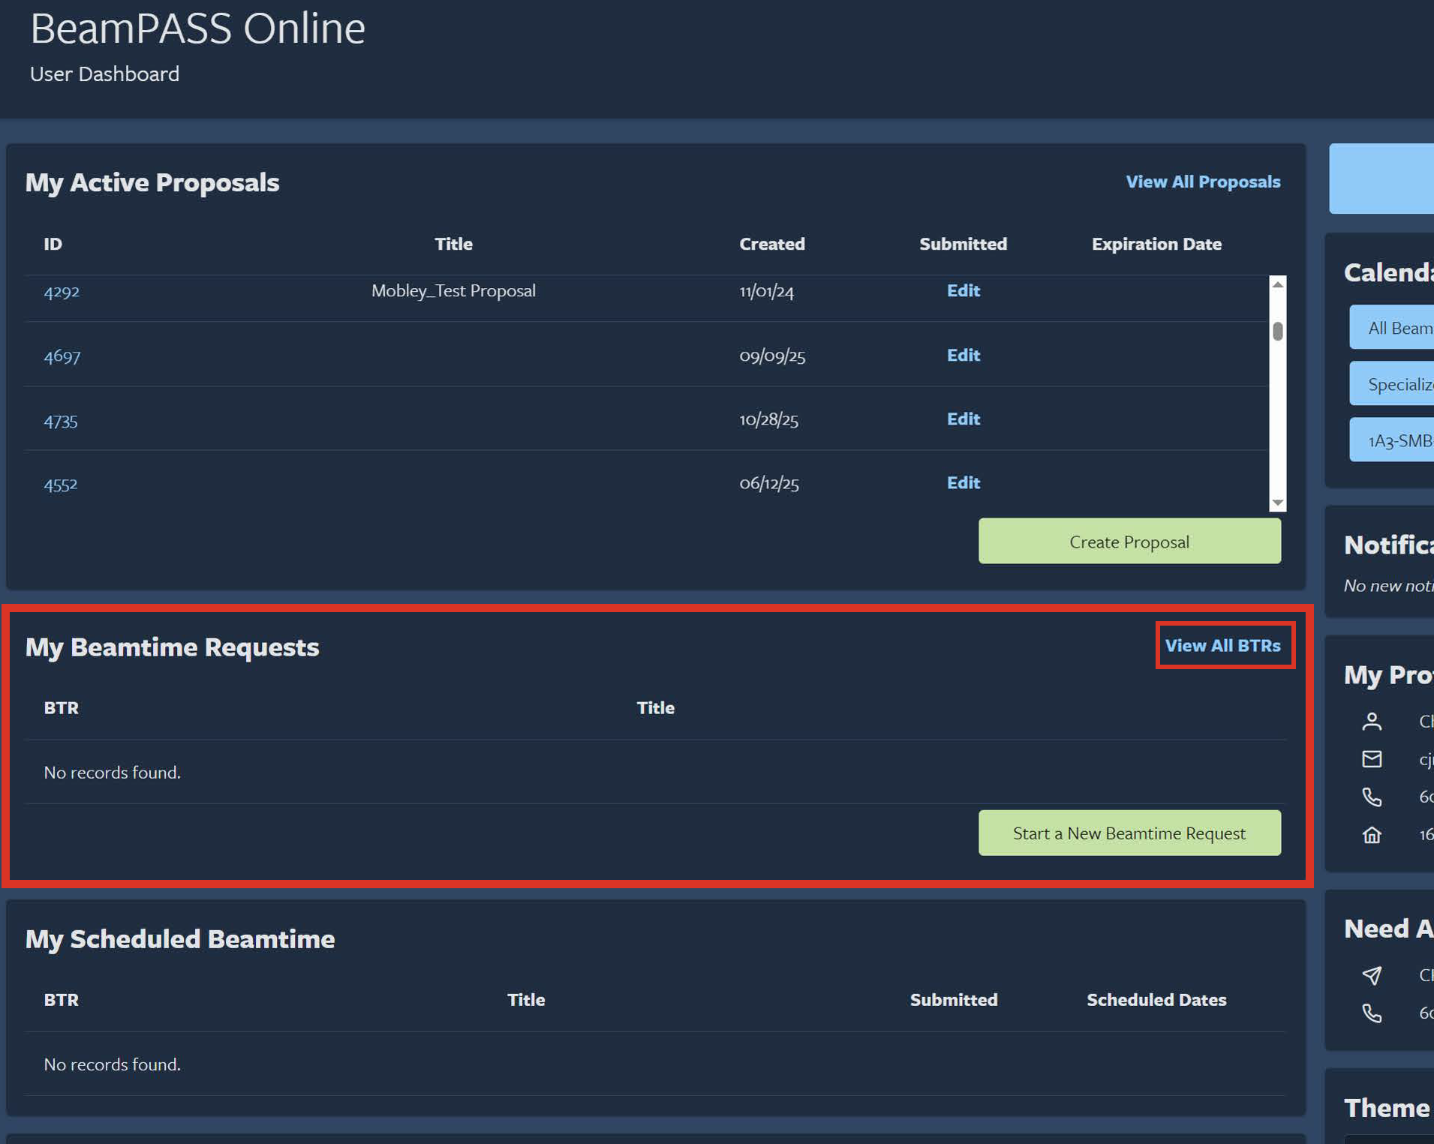The height and width of the screenshot is (1144, 1434).
Task: Open View All Proposals
Action: 1203,181
